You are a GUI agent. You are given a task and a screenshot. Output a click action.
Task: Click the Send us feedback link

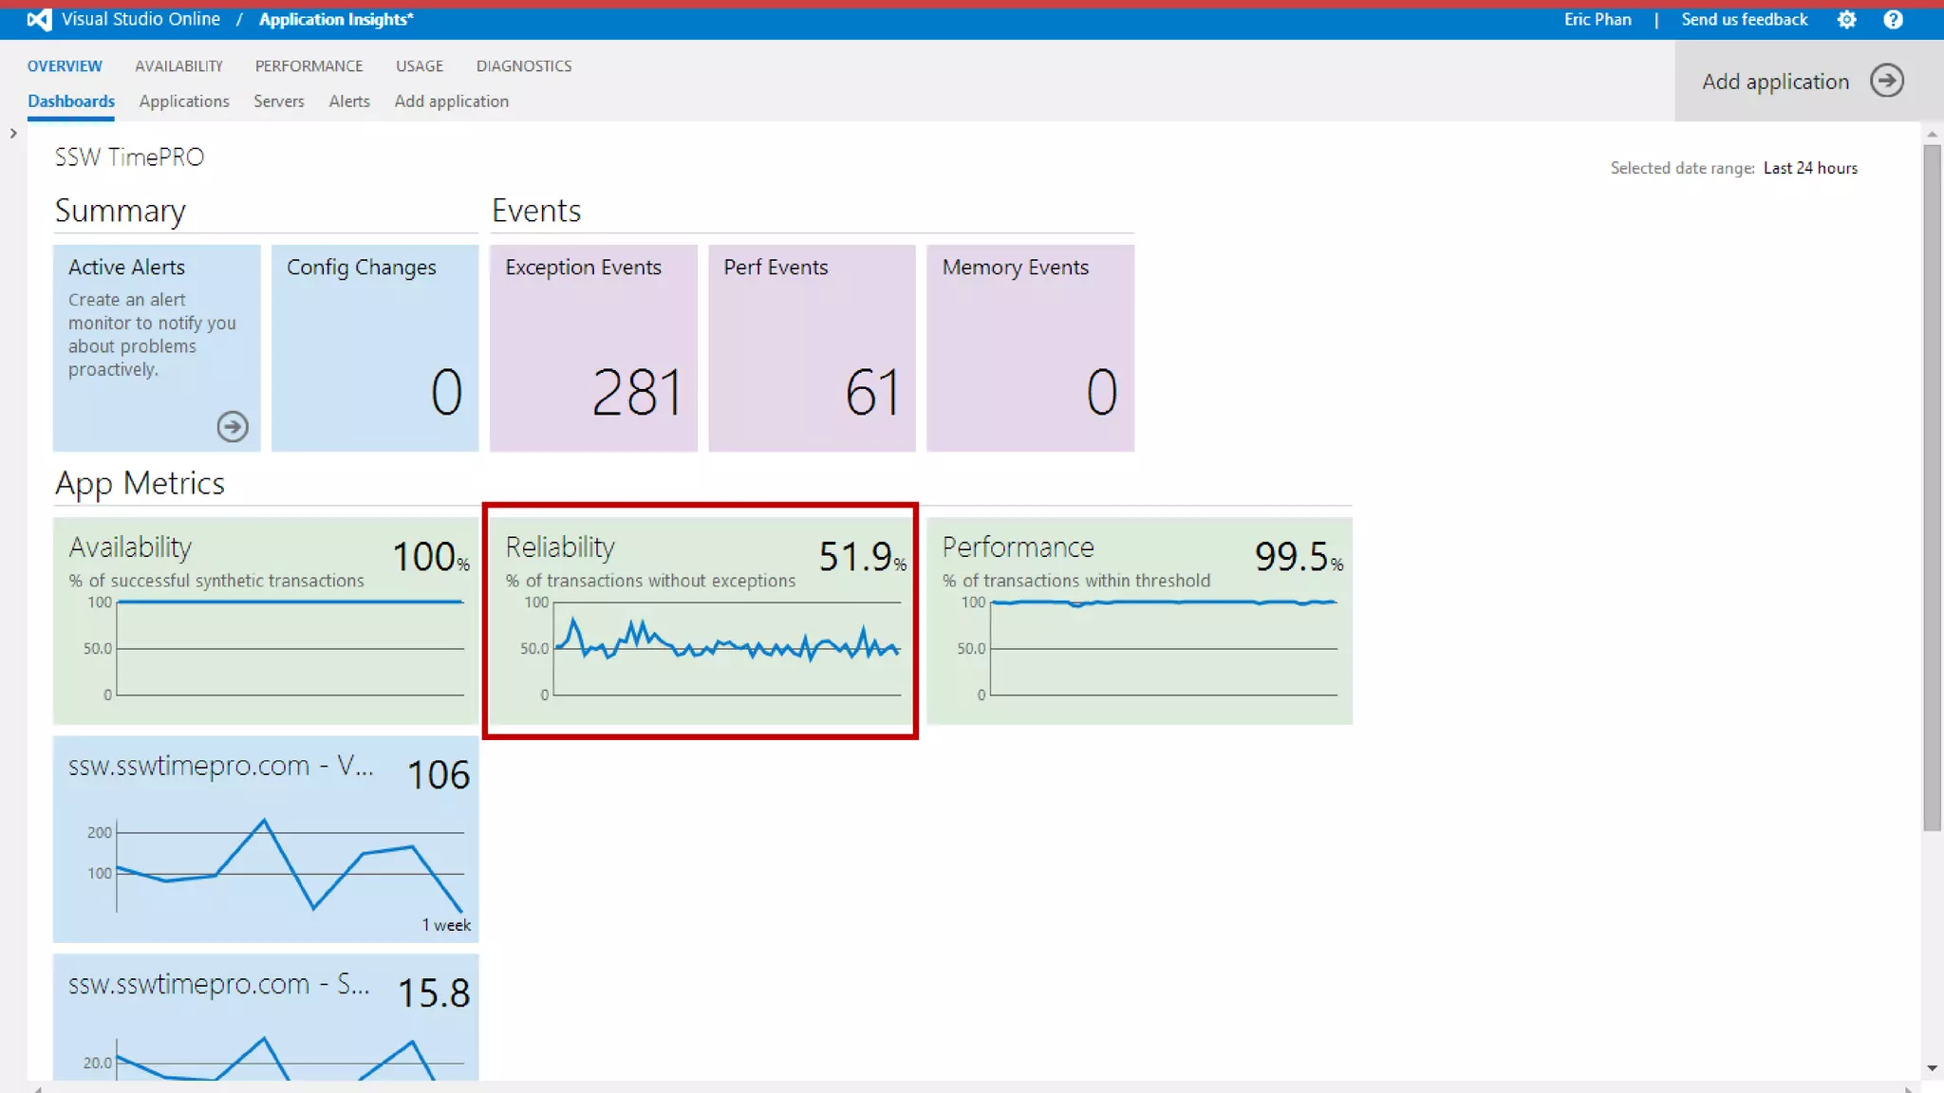point(1744,19)
